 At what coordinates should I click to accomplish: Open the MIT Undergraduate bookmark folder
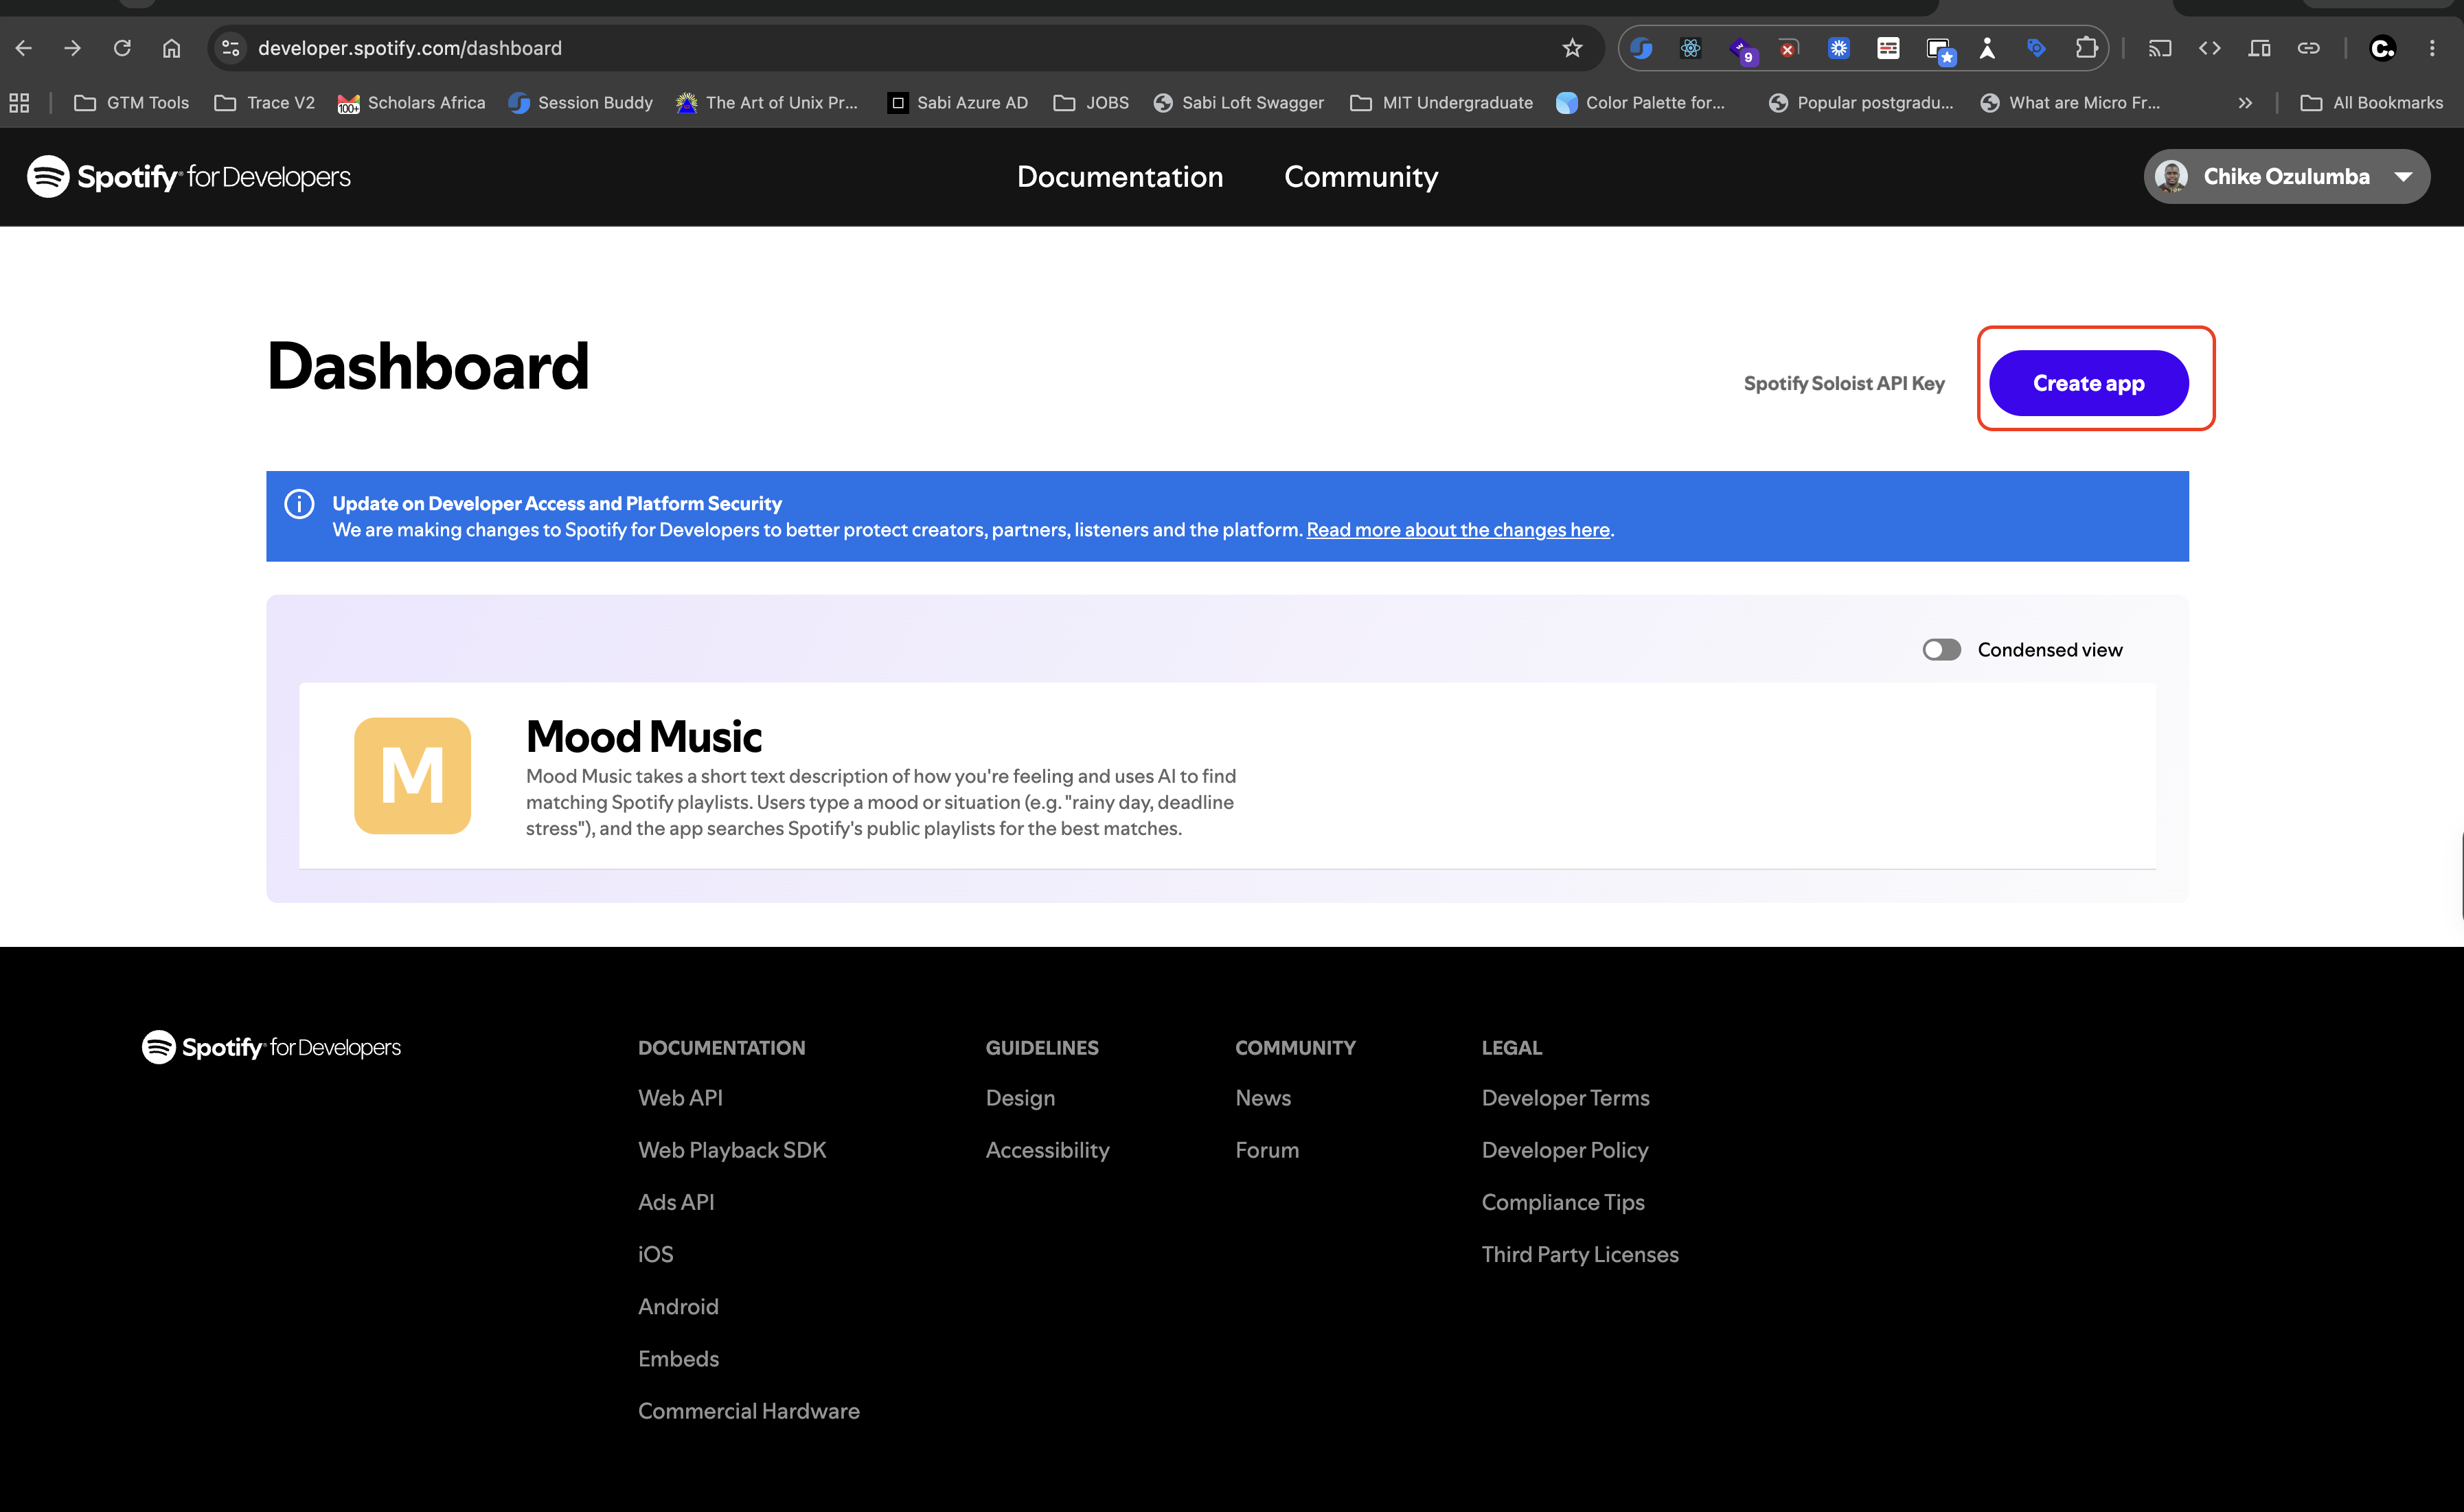[1441, 103]
